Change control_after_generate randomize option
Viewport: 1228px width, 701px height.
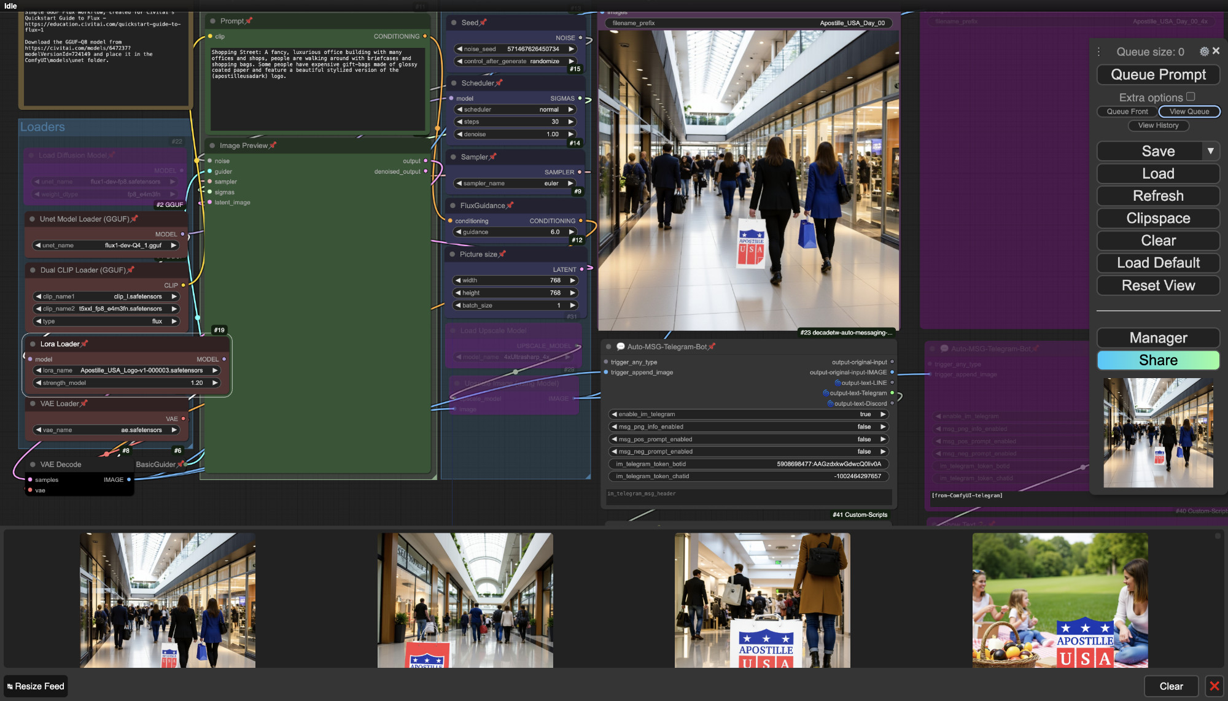[x=515, y=61]
